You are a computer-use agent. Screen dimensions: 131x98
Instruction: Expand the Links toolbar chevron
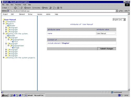pyautogui.click(x=129, y=10)
